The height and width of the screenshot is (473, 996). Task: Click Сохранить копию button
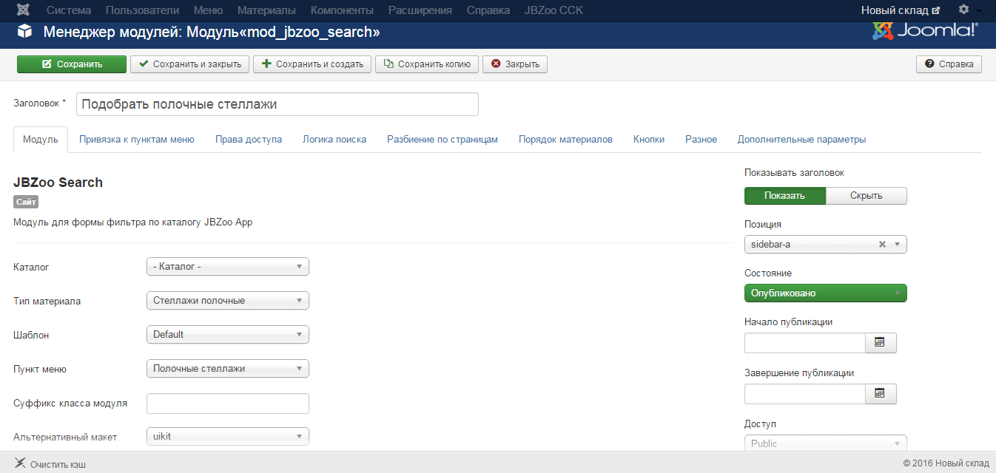427,64
